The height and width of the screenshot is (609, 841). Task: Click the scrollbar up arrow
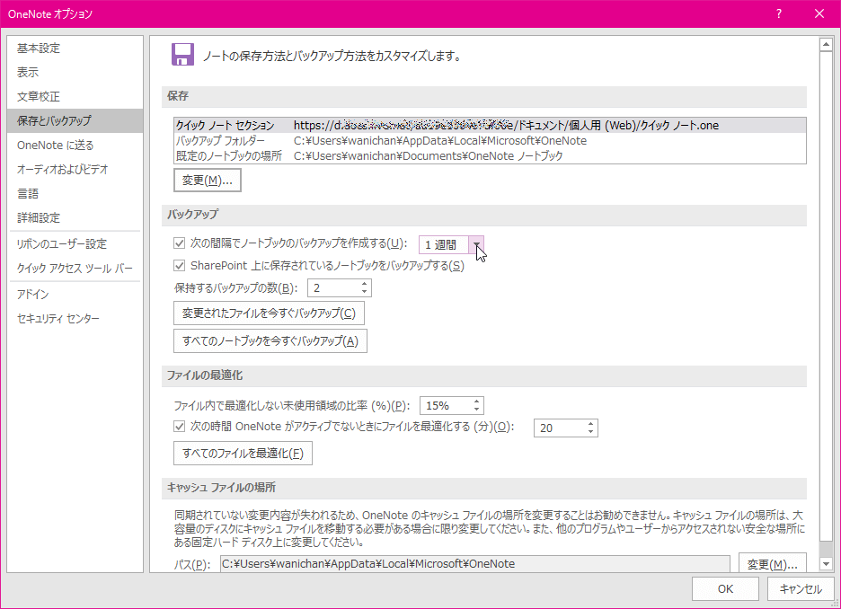pyautogui.click(x=826, y=45)
